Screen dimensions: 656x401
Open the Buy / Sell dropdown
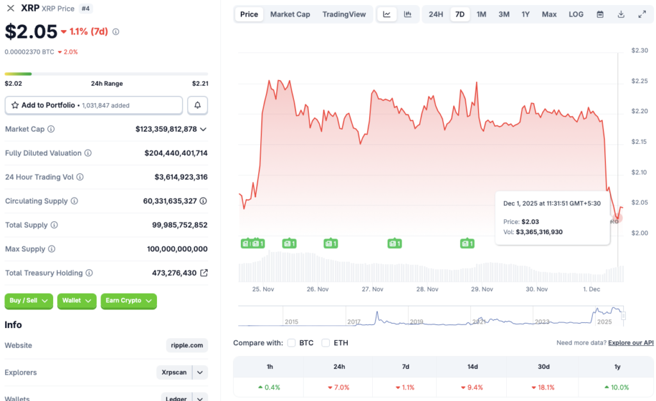point(28,301)
